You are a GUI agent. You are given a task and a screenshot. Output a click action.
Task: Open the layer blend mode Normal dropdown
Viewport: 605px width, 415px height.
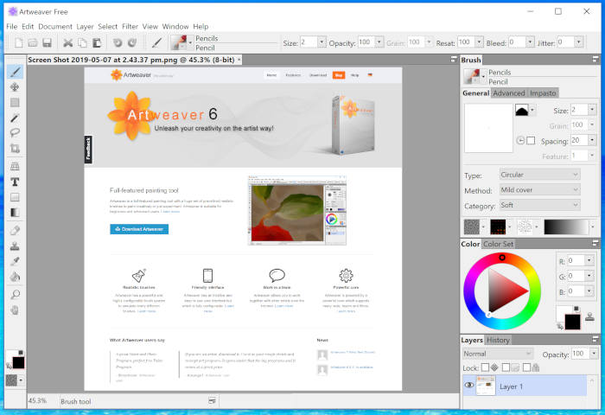498,354
